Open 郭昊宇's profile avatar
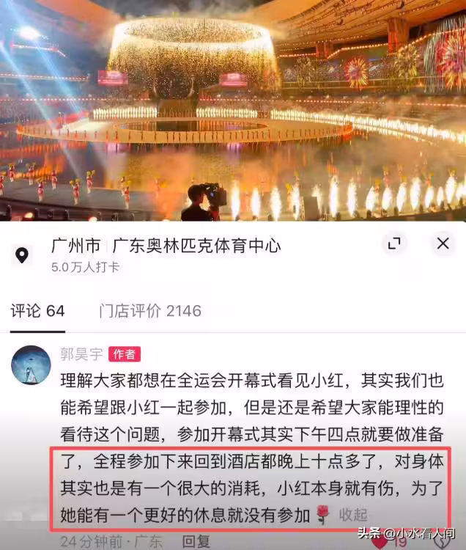 [32, 365]
